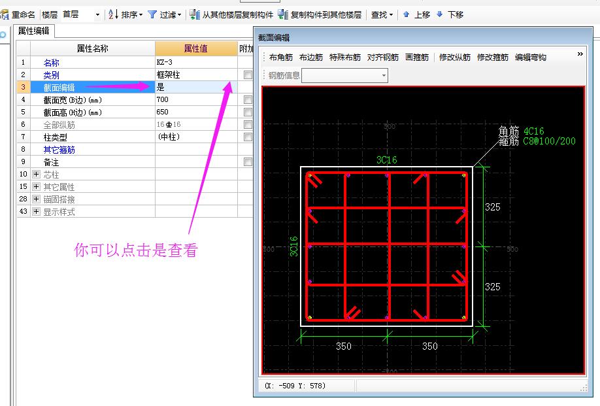The height and width of the screenshot is (406, 600).
Task: Toggle the checkbox for 柱类型 row
Action: (248, 137)
